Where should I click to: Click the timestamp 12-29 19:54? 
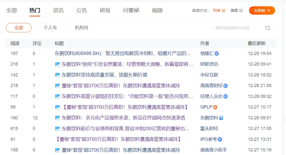[260, 54]
